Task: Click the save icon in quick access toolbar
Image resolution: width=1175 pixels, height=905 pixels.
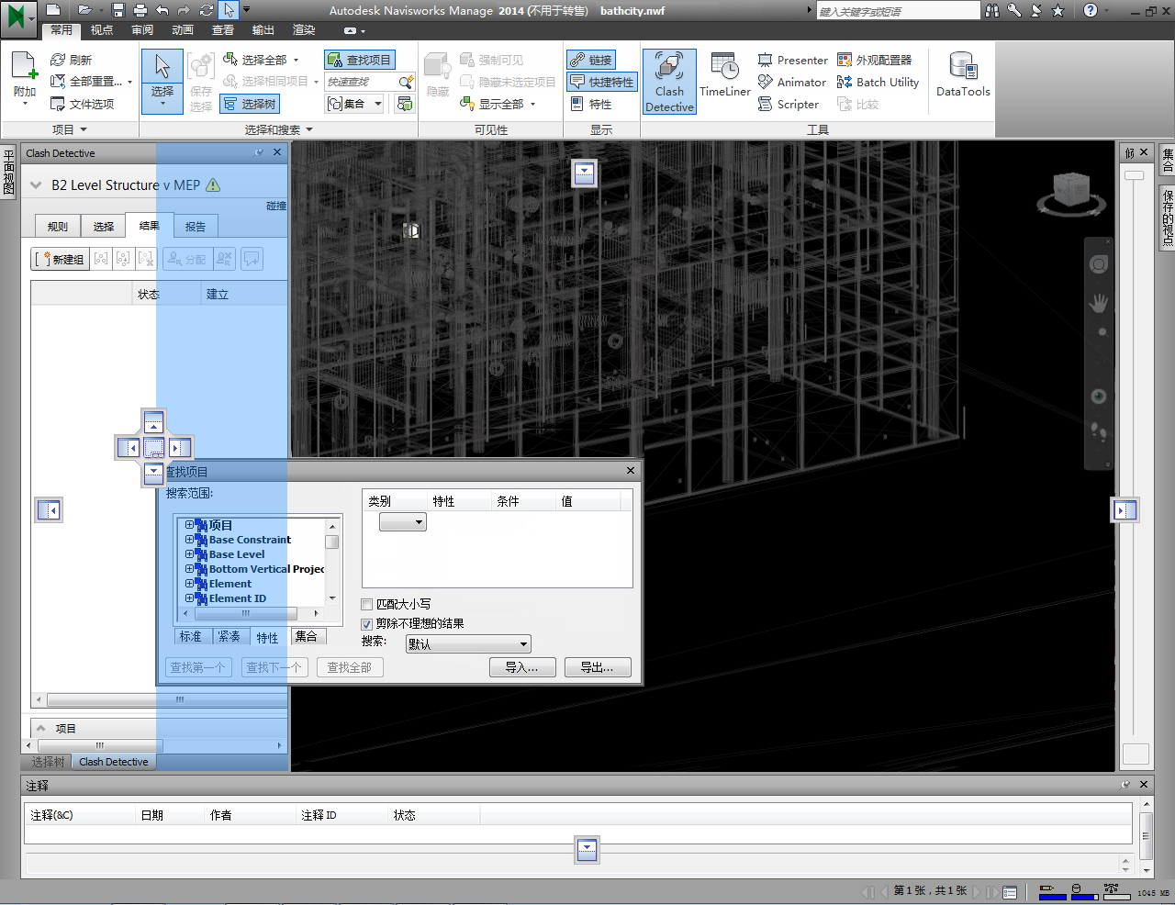Action: [118, 10]
